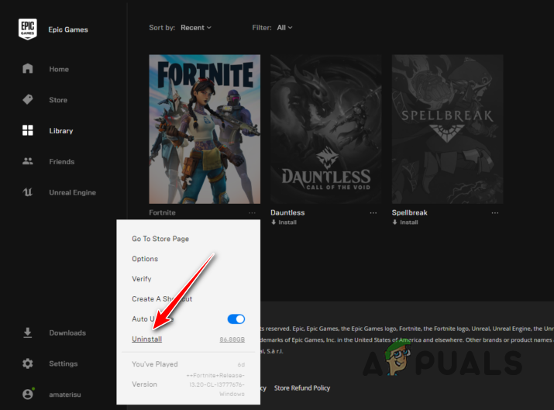Expand the Filter All dropdown

tap(284, 28)
